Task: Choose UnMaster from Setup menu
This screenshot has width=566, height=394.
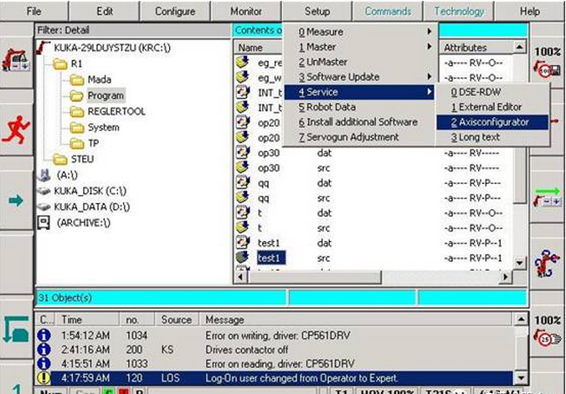Action: click(x=361, y=62)
